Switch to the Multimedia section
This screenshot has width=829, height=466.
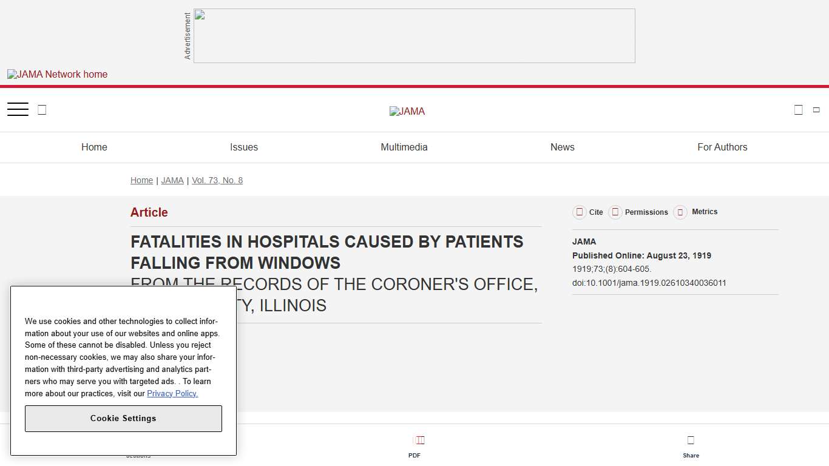(x=404, y=147)
